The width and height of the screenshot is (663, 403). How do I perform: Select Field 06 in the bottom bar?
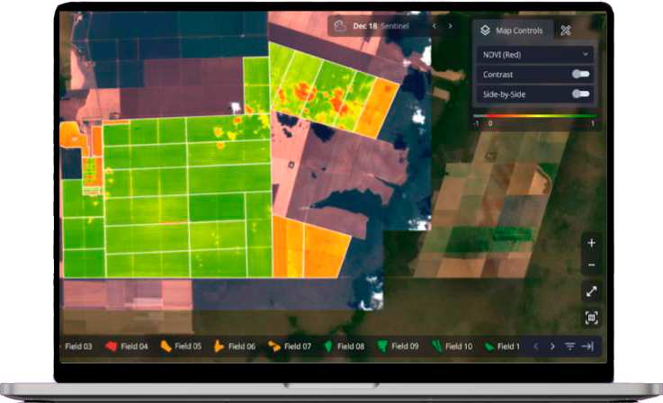(x=236, y=346)
